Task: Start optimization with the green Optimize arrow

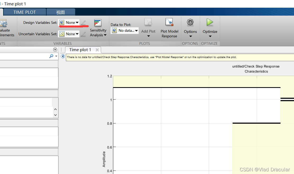Action: (210, 22)
